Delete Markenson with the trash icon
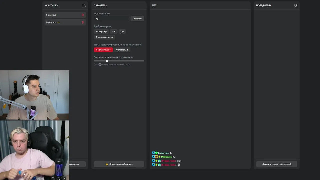The image size is (320, 180). pos(83,22)
